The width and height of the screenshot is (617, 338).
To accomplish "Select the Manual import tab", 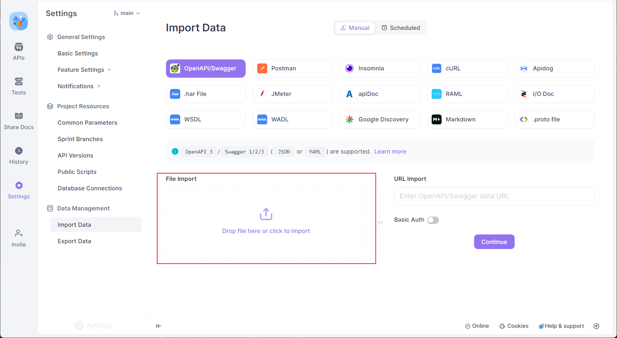I will [355, 28].
